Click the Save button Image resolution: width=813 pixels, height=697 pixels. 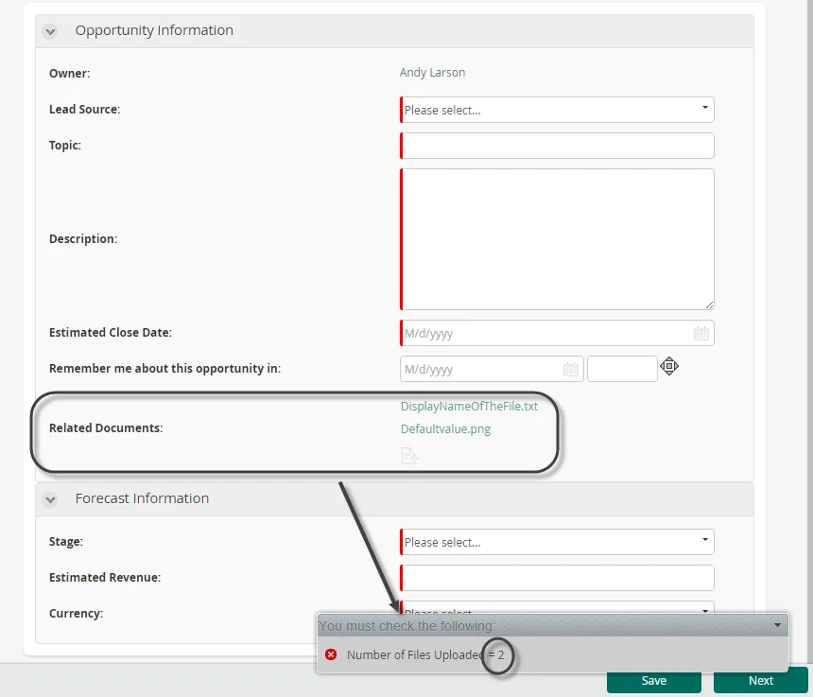click(x=654, y=680)
